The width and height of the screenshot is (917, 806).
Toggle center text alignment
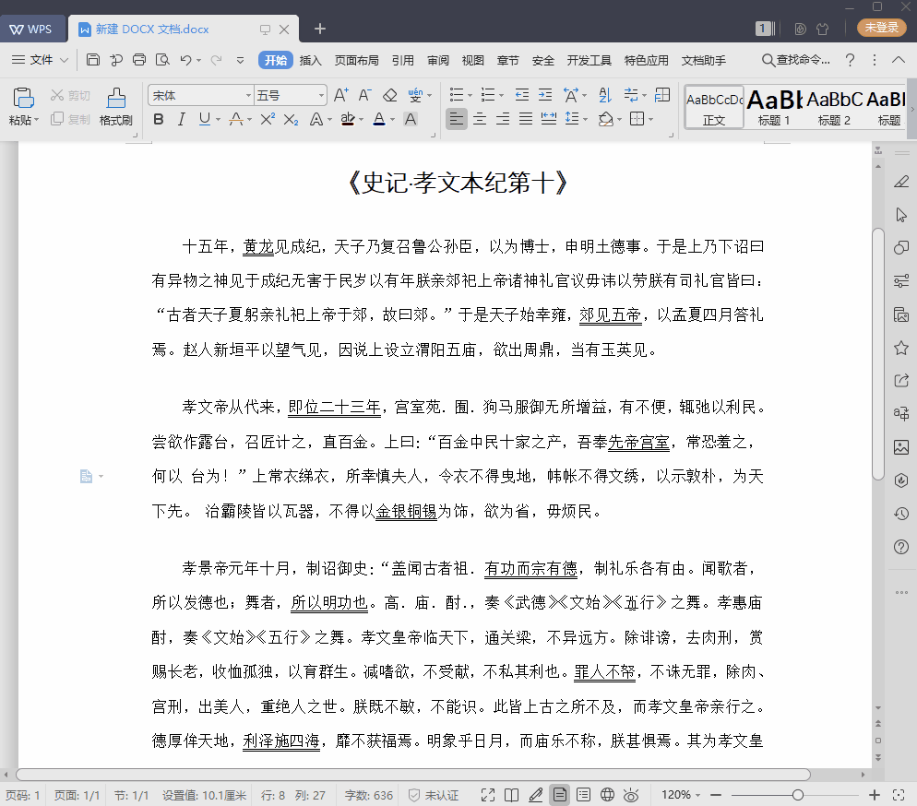pos(480,119)
